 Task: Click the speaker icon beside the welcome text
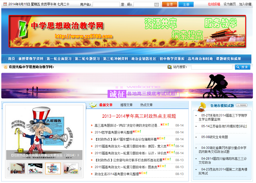coord(5,67)
